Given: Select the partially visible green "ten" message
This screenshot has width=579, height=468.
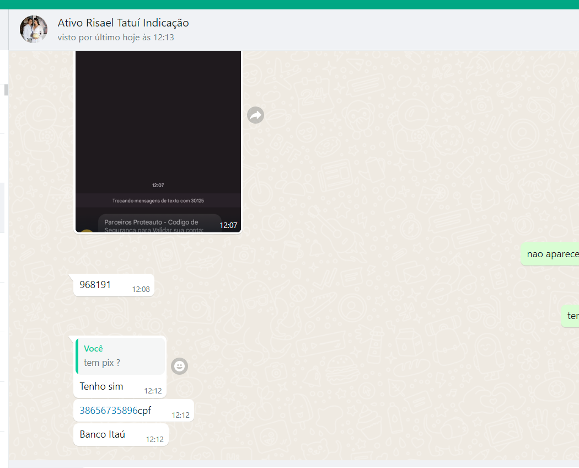Looking at the screenshot, I should click(572, 316).
